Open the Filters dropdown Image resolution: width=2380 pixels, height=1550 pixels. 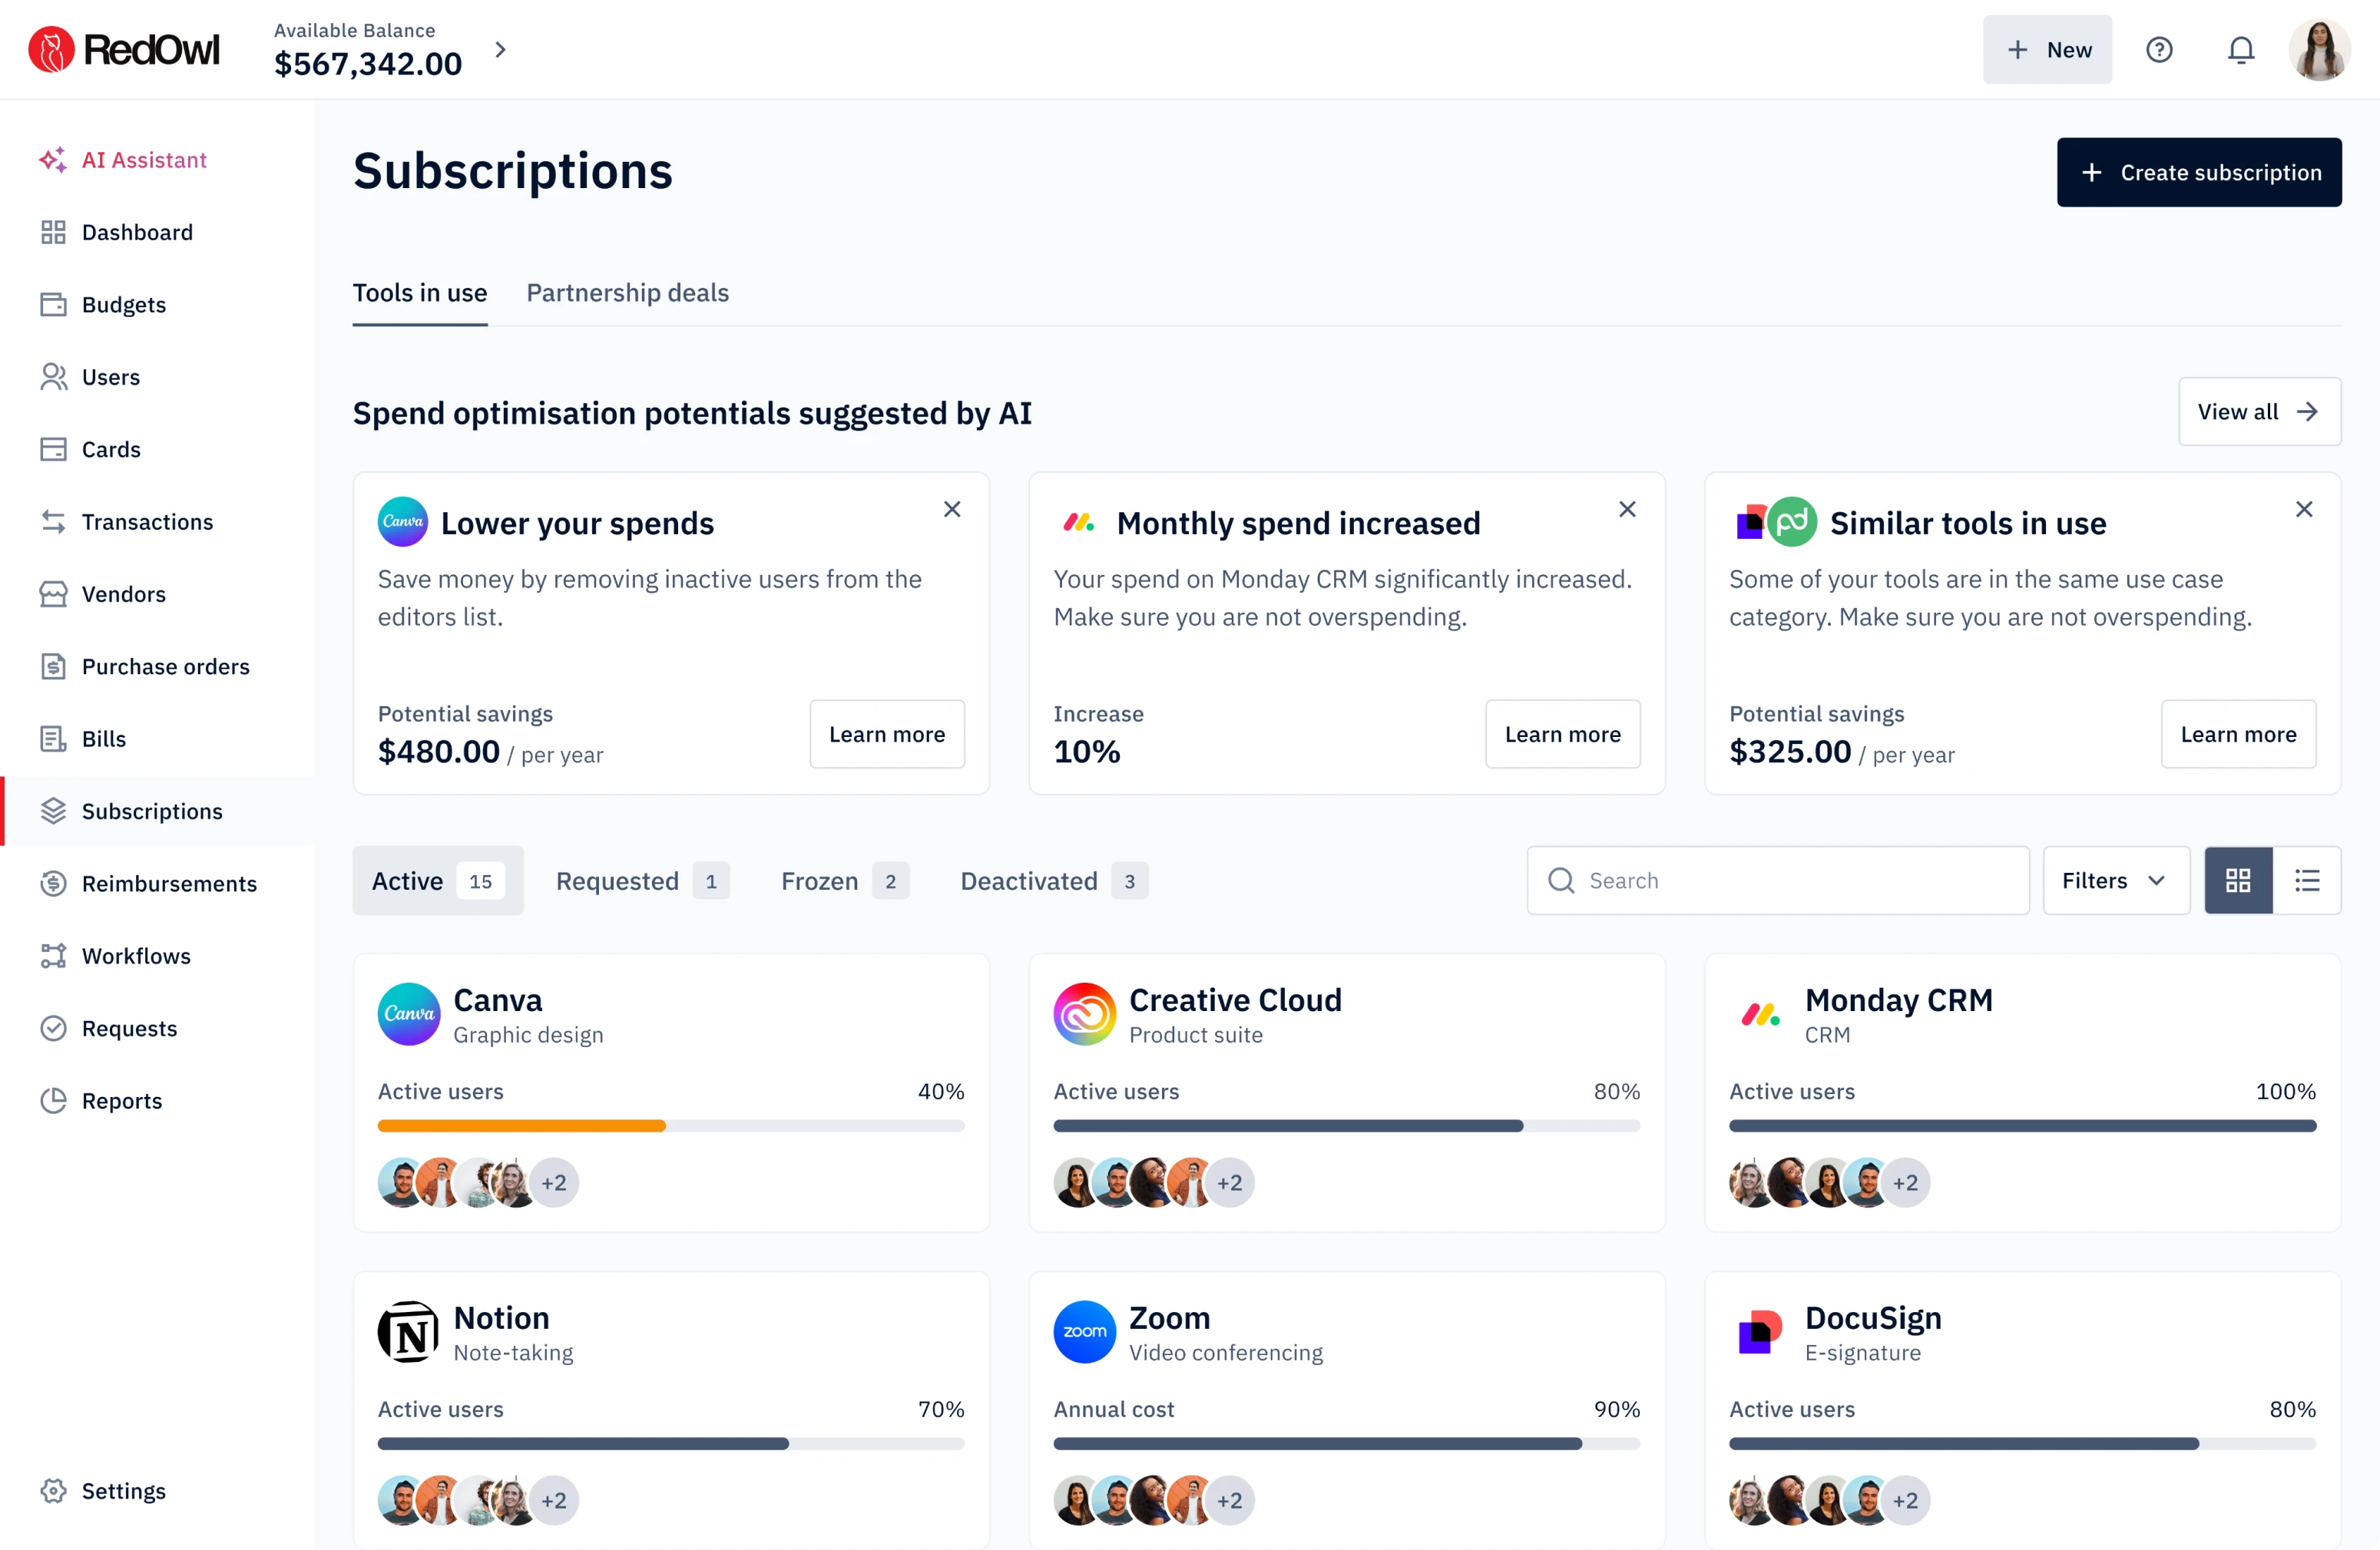2115,881
